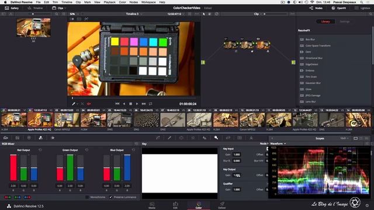The image size is (374, 210).
Task: Open the Color Match palette
Action: 17,138
